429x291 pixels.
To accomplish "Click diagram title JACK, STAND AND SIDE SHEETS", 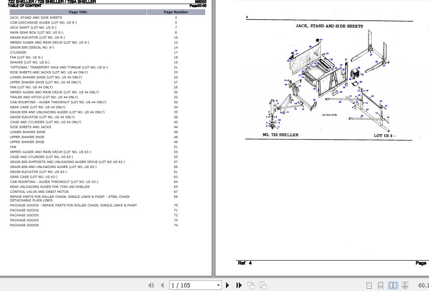I will 330,26.
